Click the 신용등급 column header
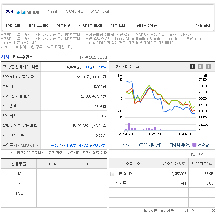Viewport: 218px width, 213px height. (x=19, y=164)
